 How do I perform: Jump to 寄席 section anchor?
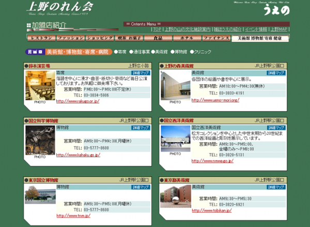[120, 52]
